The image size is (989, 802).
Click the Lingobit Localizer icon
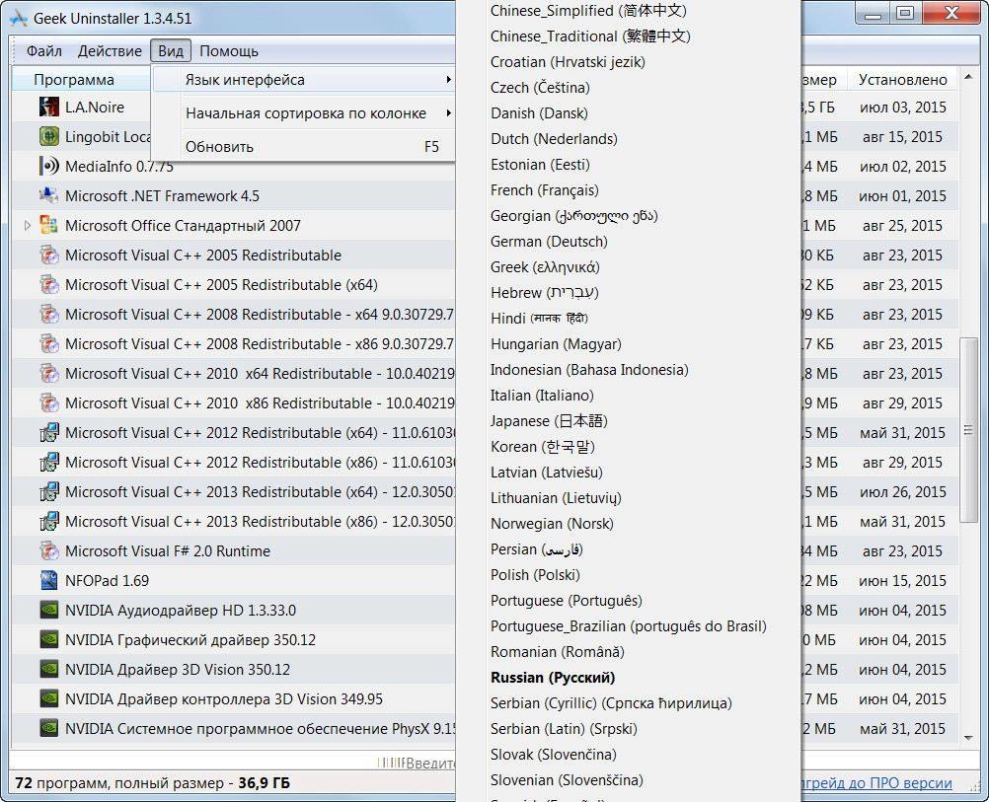(49, 137)
